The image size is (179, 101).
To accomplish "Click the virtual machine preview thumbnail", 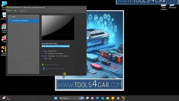I will click(58, 28).
